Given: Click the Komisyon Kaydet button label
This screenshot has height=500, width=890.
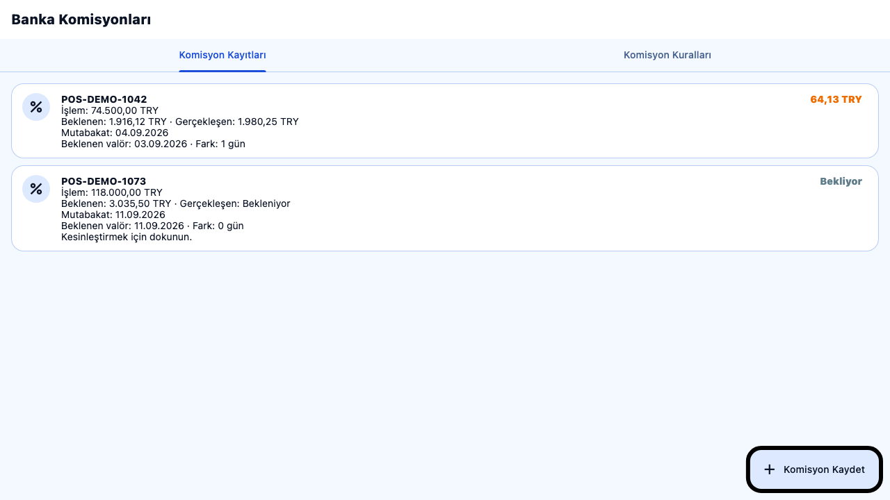Looking at the screenshot, I should click(824, 469).
